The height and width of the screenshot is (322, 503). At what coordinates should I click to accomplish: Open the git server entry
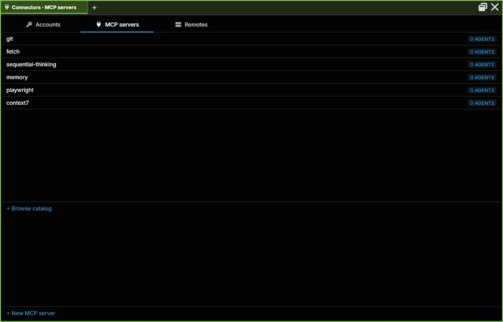pos(251,39)
